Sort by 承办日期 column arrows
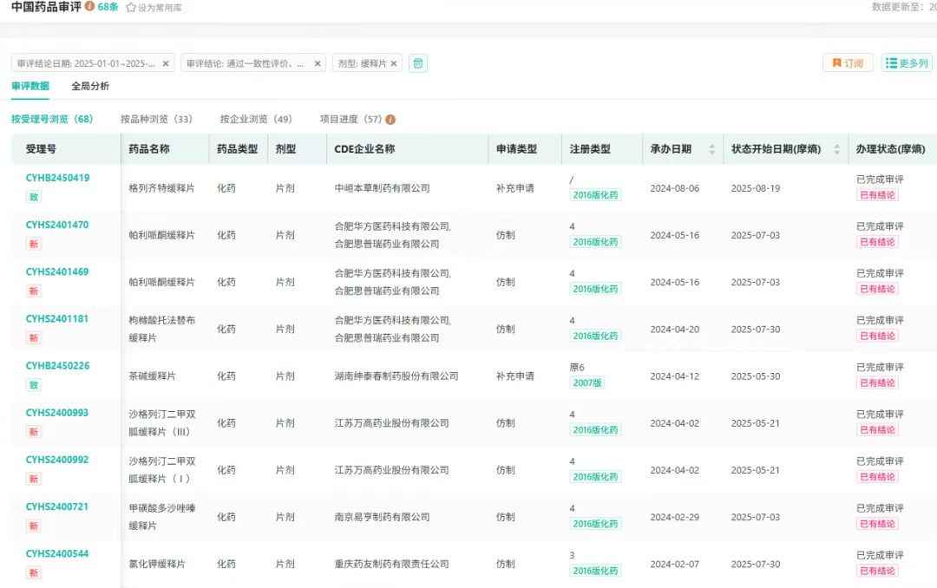937x588 pixels. coord(712,149)
